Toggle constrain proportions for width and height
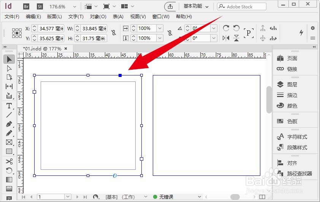320x202 pixels. tap(114, 33)
